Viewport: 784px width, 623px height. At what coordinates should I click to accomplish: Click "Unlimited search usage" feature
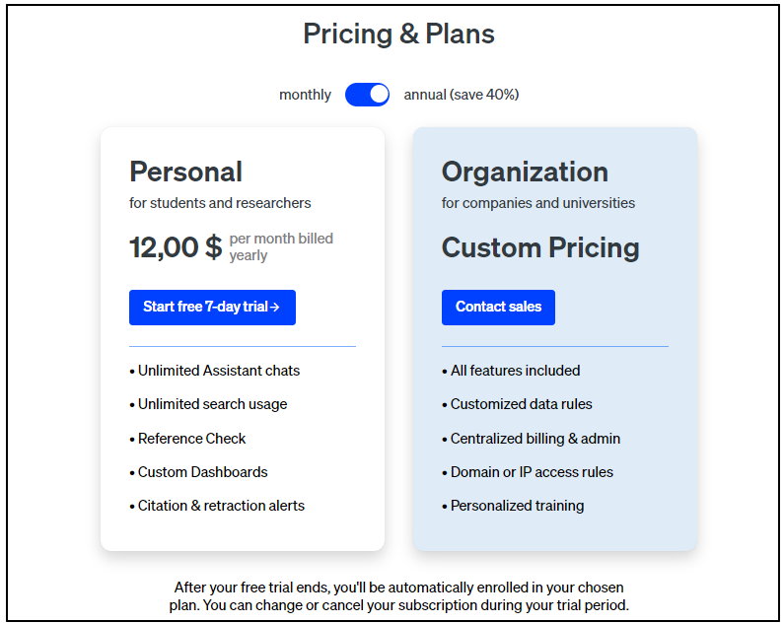212,404
